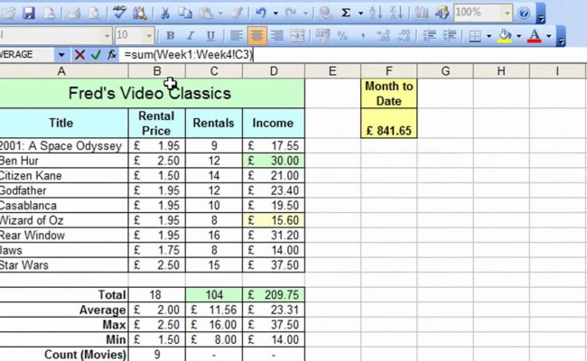Apply Percent style icon
The width and height of the screenshot is (587, 361).
[x=342, y=35]
